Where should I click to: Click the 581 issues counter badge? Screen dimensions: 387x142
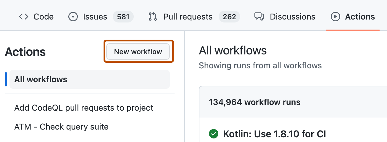(x=123, y=17)
